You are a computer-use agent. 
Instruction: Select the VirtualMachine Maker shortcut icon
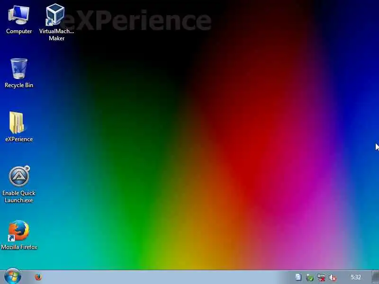pyautogui.click(x=55, y=15)
